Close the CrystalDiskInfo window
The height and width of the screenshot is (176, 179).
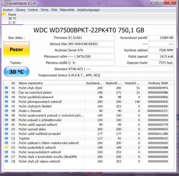tap(170, 2)
